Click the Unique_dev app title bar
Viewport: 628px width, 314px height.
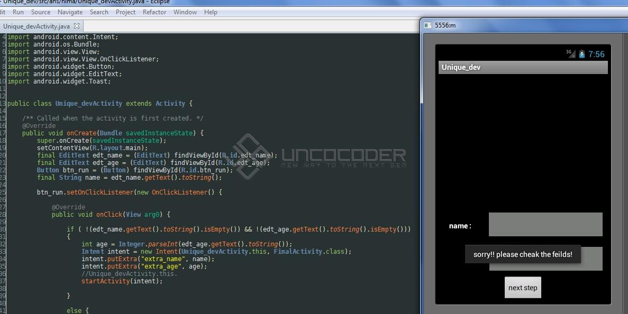click(x=523, y=67)
